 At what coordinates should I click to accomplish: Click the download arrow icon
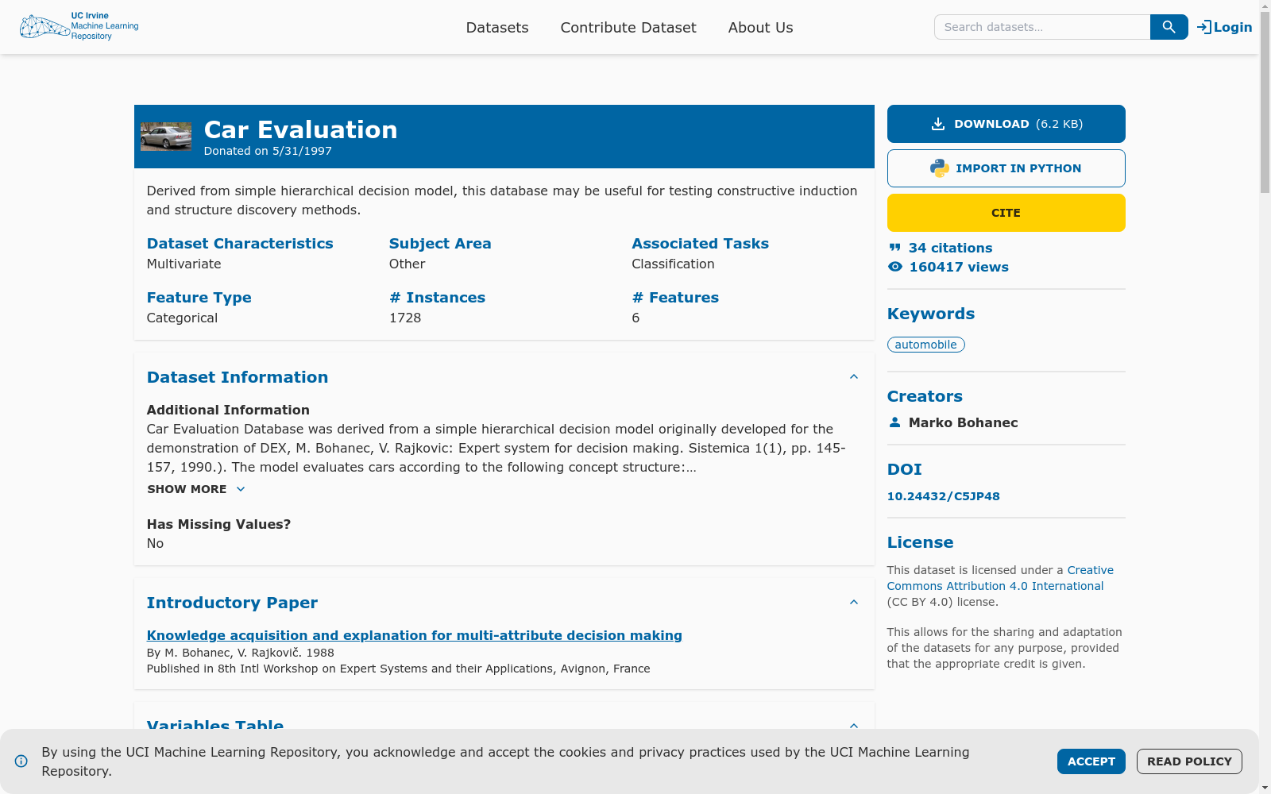pyautogui.click(x=938, y=124)
